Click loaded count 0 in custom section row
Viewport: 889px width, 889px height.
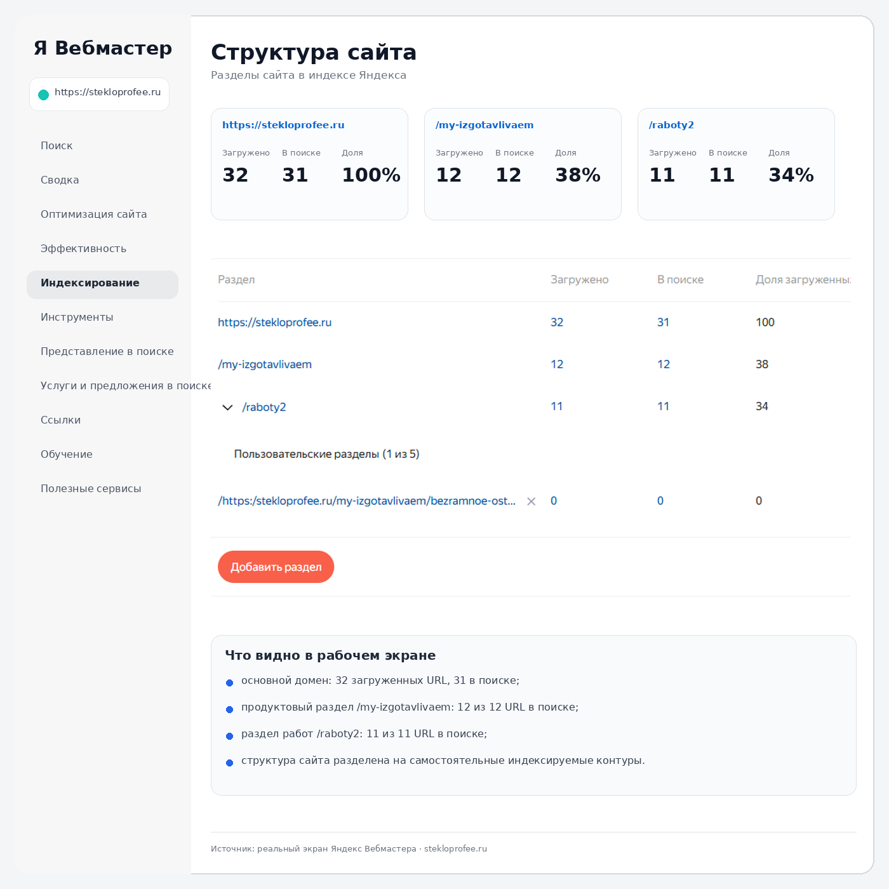[554, 501]
